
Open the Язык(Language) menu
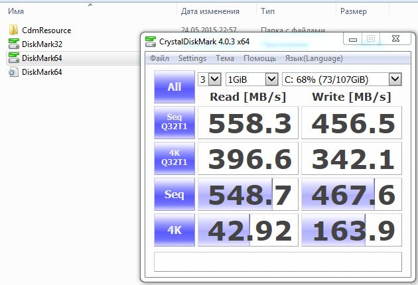pos(314,58)
